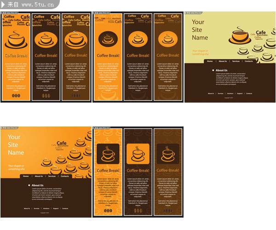The image size is (276, 230).
Task: Click About Us bullet heading in cream template
Action: point(221,70)
